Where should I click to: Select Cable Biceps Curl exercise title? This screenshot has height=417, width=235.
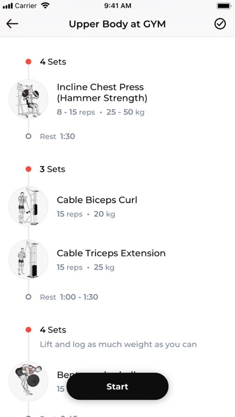coord(97,200)
